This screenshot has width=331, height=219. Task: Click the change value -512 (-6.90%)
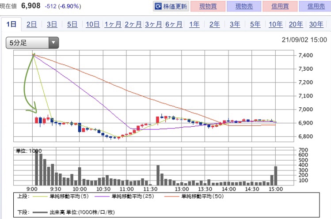(63, 6)
